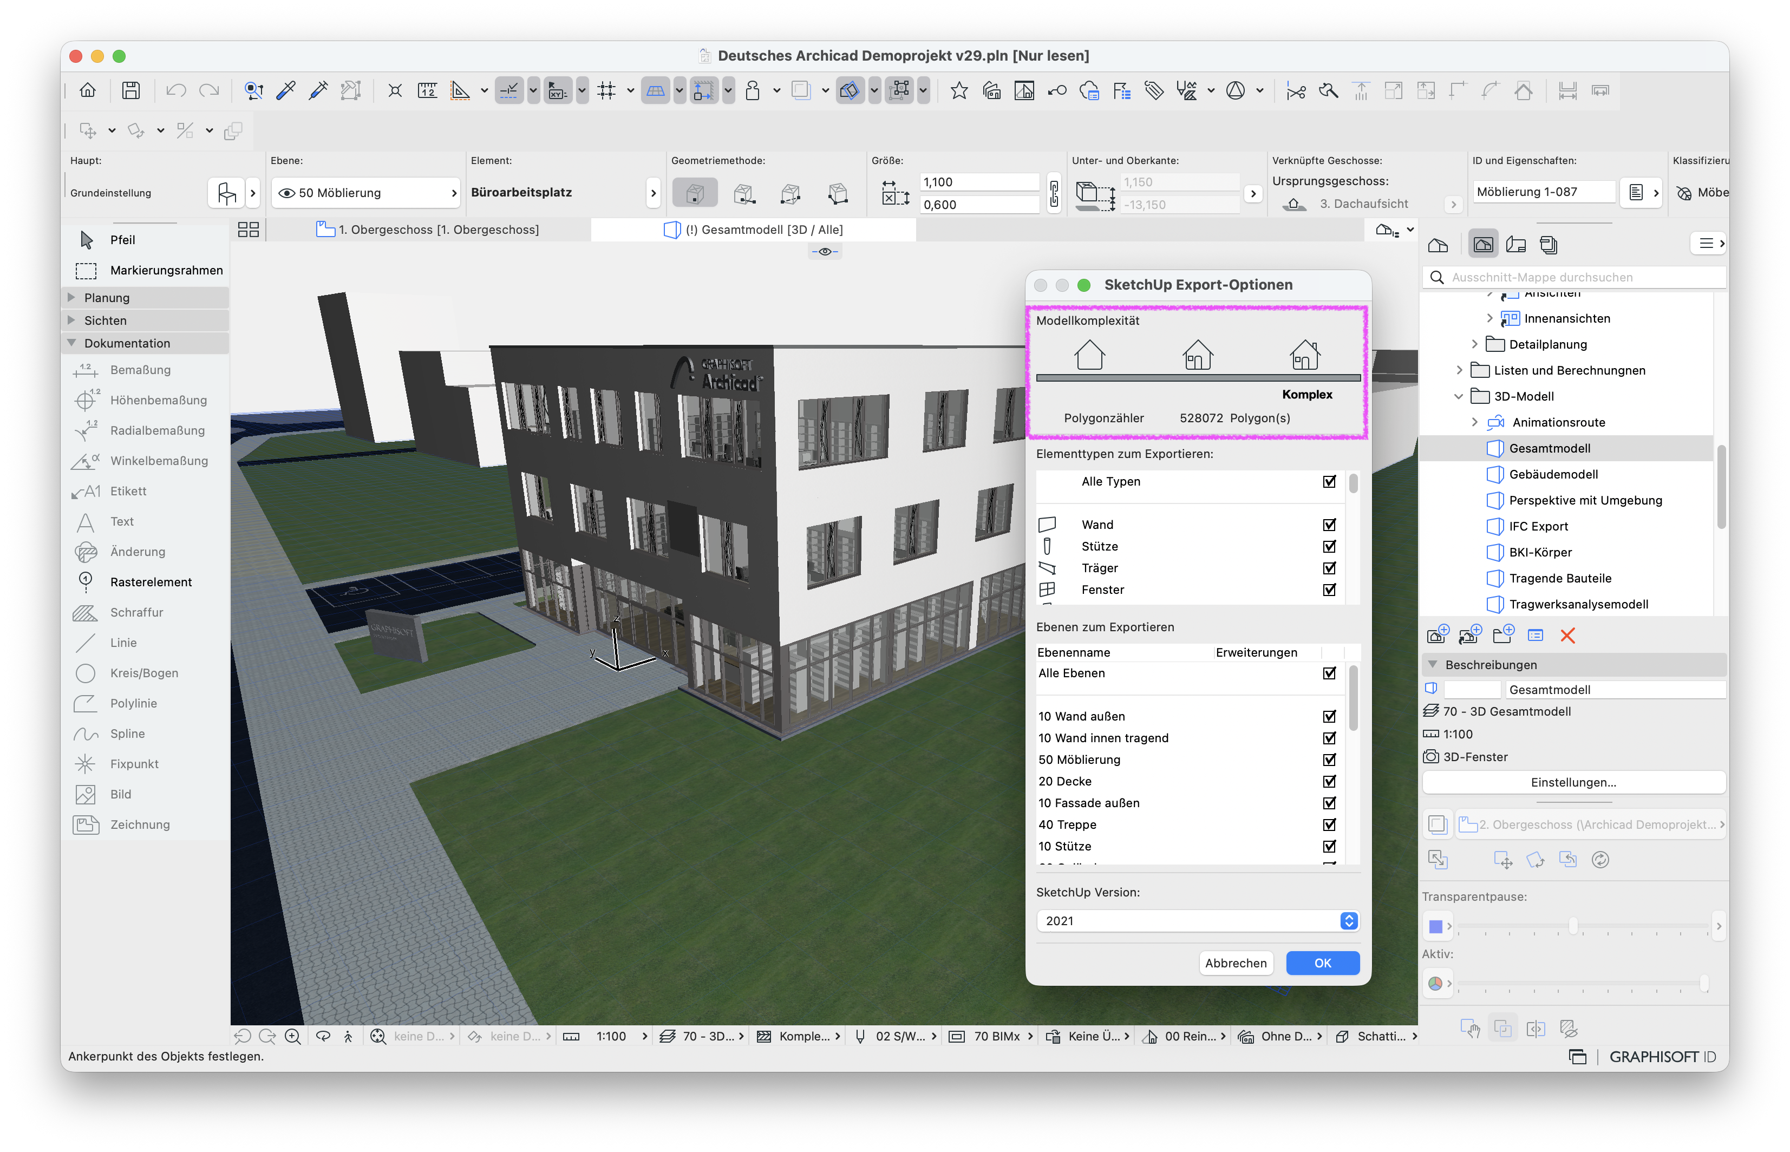Expand the Innenansichten tree folder
Image resolution: width=1790 pixels, height=1152 pixels.
(1490, 318)
